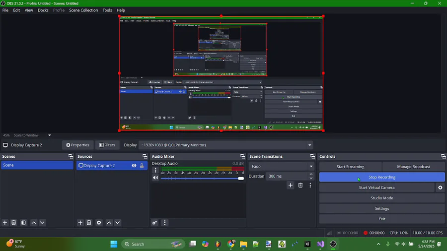447x251 pixels.
Task: Pop out the Sources dock
Action: [145, 156]
